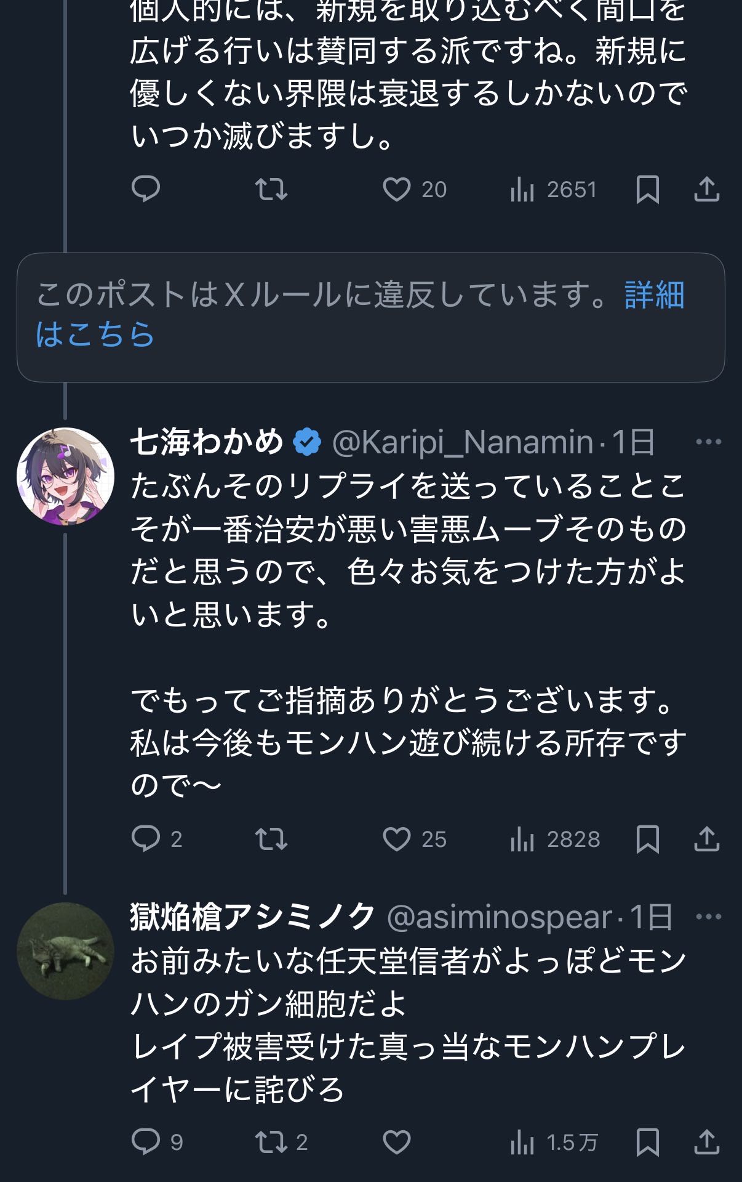Like 七海わかめ's post with 25 likes
Viewport: 742px width, 1182px height.
click(397, 839)
